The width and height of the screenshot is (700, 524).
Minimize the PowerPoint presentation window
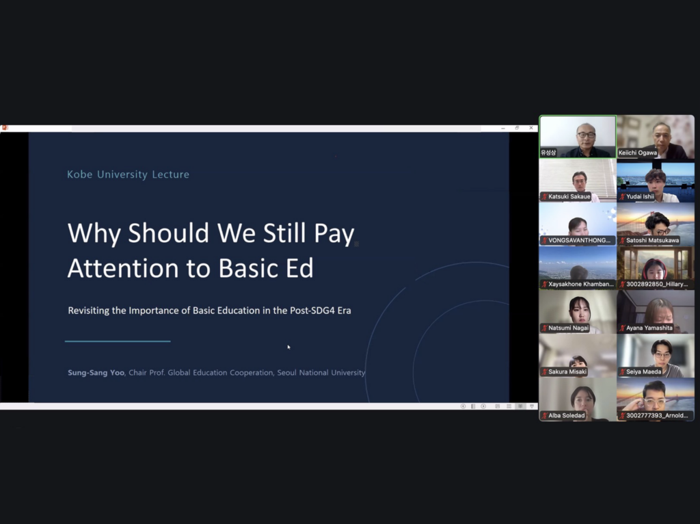click(x=503, y=128)
